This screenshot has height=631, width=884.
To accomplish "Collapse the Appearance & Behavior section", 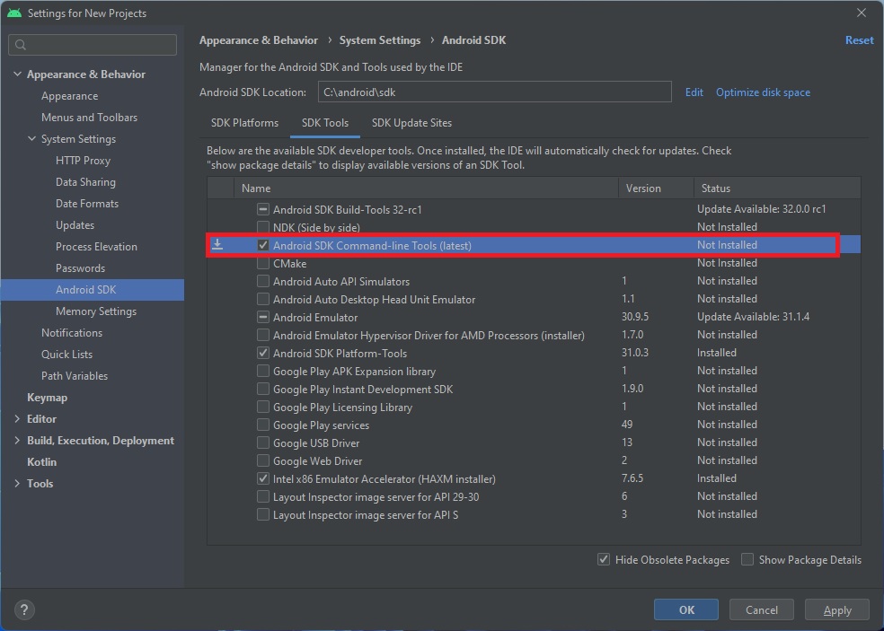I will click(x=17, y=74).
